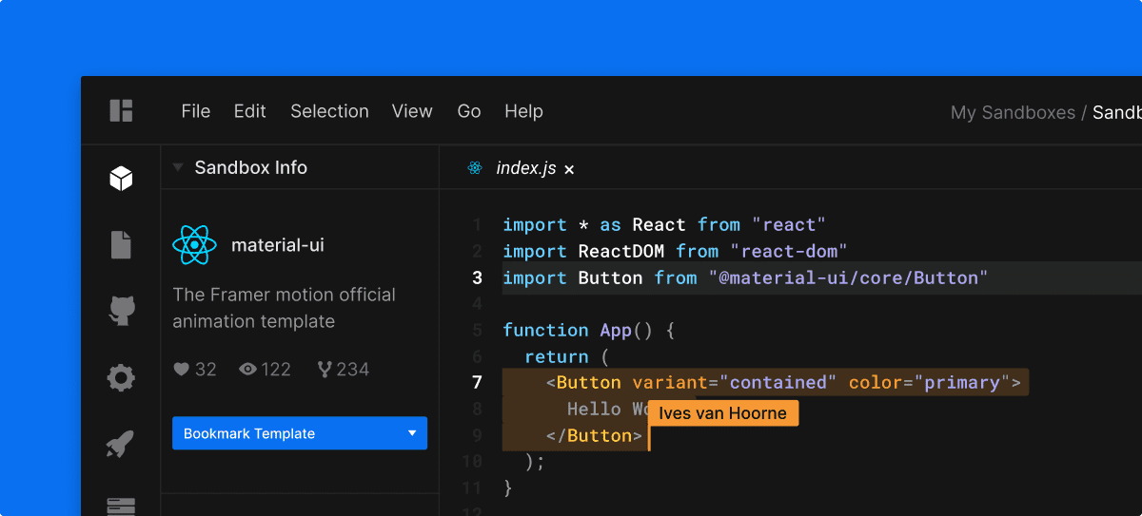Open the Bookmark Template dropdown arrow

tap(412, 433)
